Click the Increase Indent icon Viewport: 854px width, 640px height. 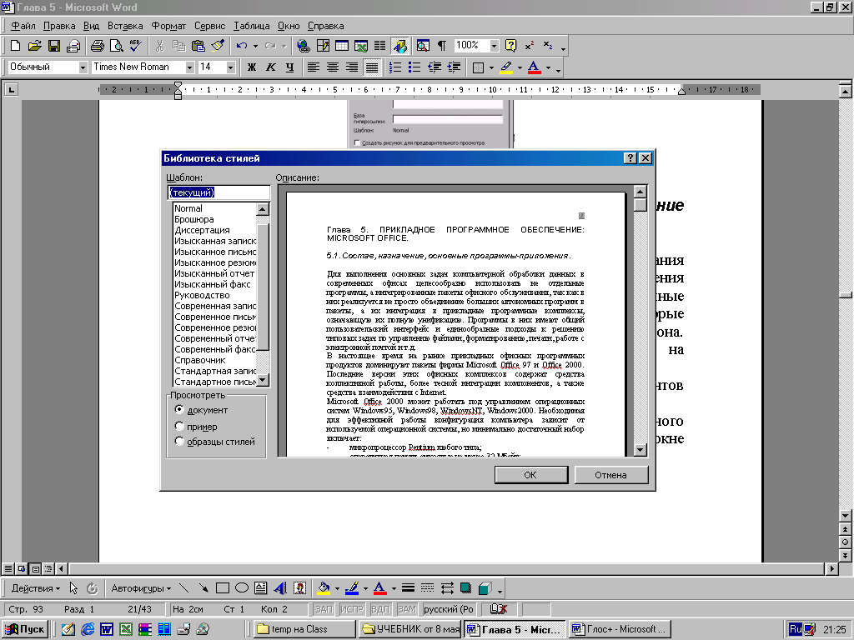pos(454,67)
